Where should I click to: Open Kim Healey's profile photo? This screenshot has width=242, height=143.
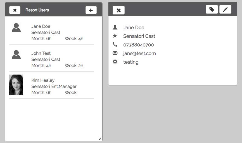[x=16, y=85]
